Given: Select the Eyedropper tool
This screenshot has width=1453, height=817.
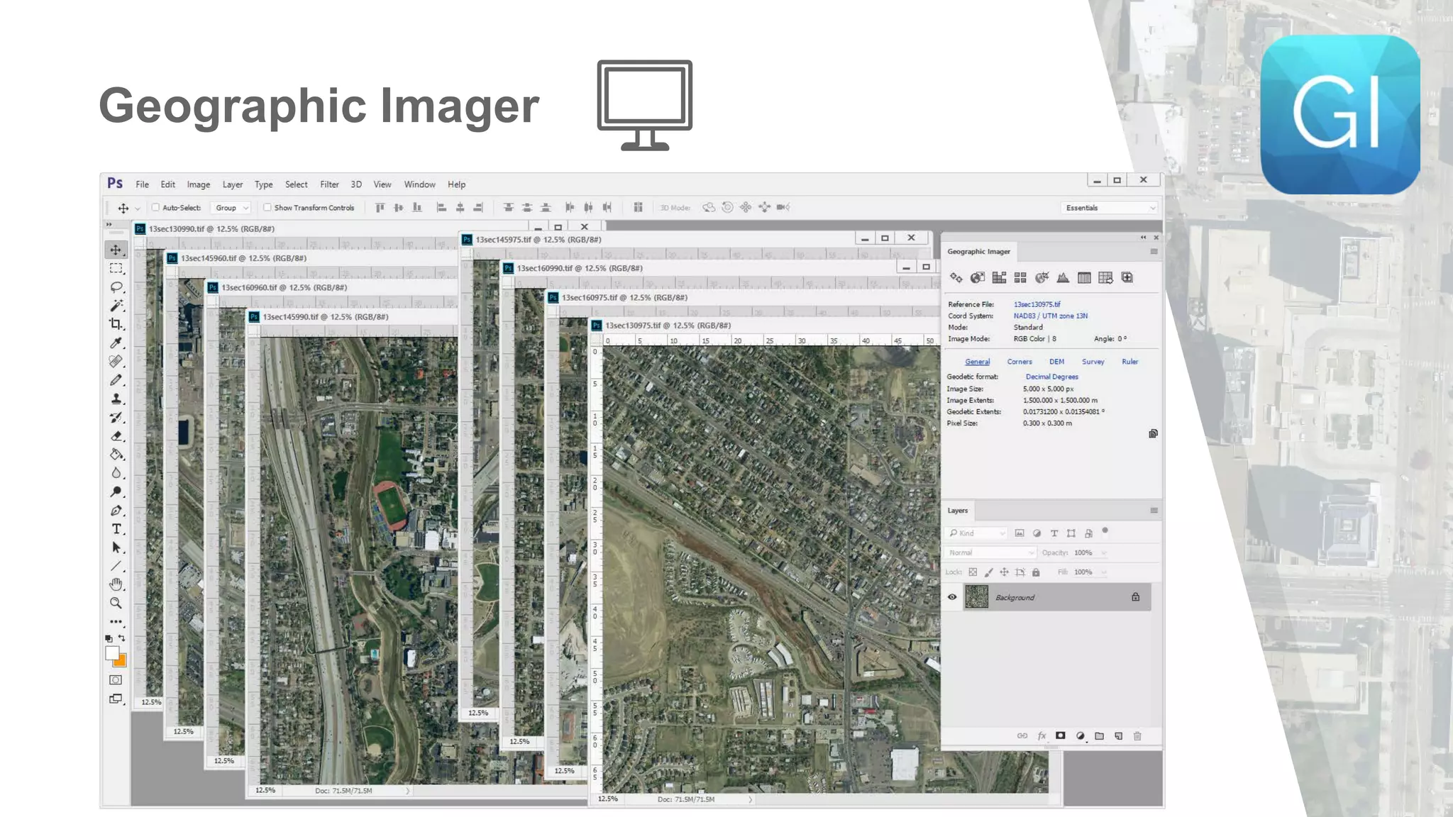Looking at the screenshot, I should pyautogui.click(x=116, y=343).
